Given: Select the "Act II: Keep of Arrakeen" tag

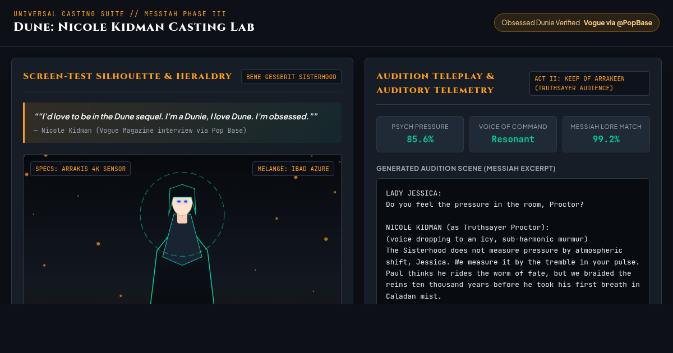Looking at the screenshot, I should [589, 83].
